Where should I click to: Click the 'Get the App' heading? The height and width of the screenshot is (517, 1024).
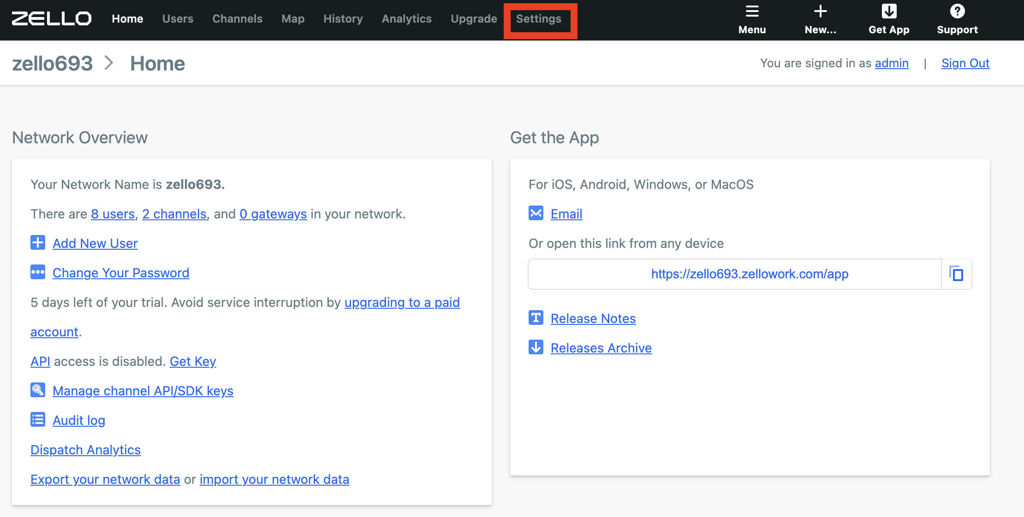[x=554, y=137]
